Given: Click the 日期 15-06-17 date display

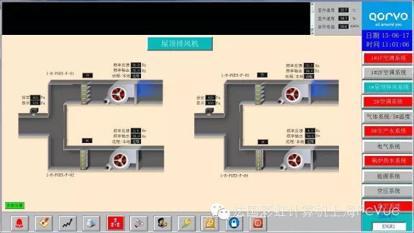Looking at the screenshot, I should tap(387, 36).
